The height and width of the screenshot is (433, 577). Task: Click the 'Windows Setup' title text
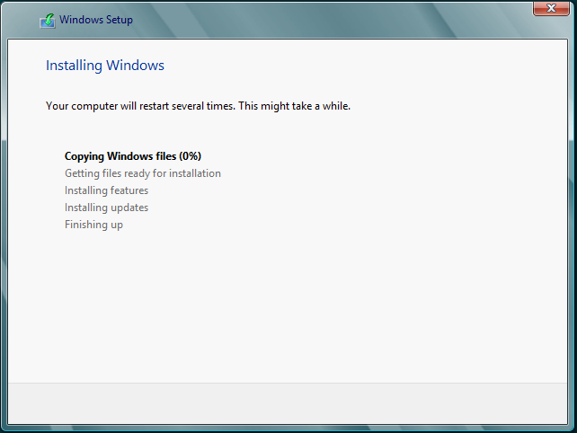pyautogui.click(x=96, y=20)
